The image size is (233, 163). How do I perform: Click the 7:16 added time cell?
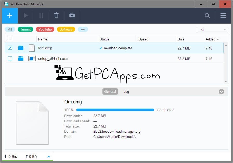click(x=209, y=59)
